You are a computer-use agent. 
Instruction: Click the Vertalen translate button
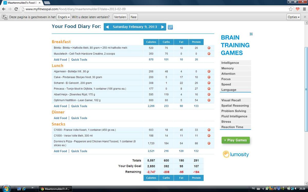120,17
